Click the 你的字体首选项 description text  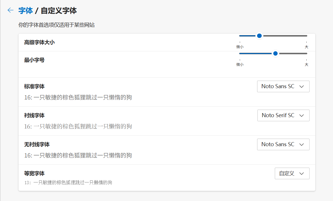[56, 25]
